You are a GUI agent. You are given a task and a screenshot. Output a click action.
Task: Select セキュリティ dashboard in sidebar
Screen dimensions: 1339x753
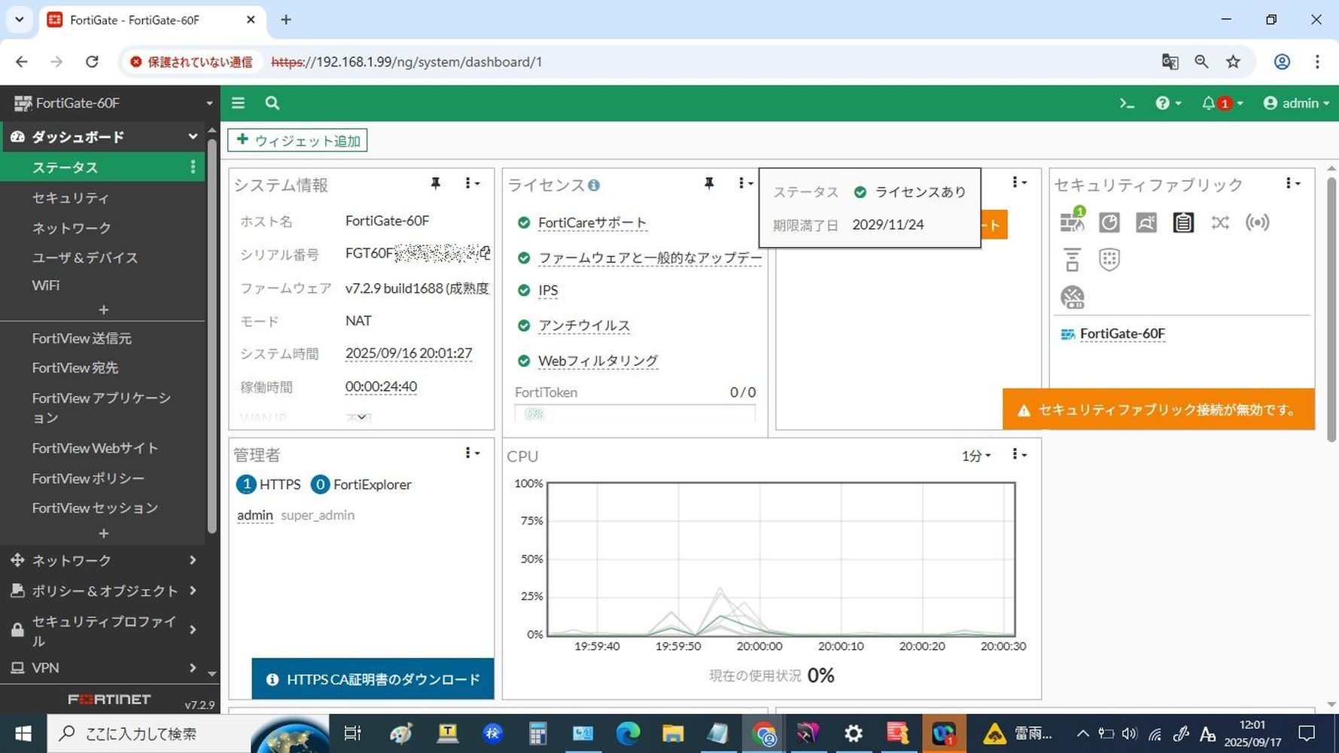pos(71,198)
